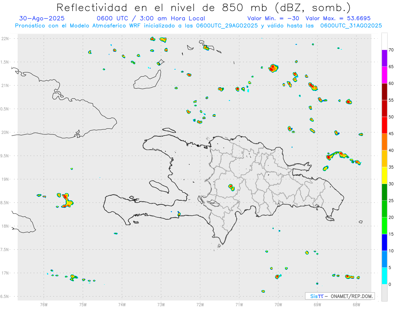Click the '22N' latitude axis label
The width and height of the screenshot is (400, 309).
tap(6, 39)
